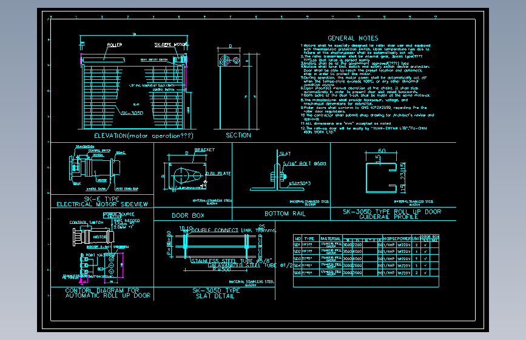The image size is (526, 340).
Task: Select the ROLLER callout label
Action: (x=115, y=45)
